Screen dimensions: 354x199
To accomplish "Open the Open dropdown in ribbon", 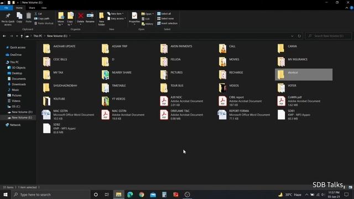I will coord(148,14).
